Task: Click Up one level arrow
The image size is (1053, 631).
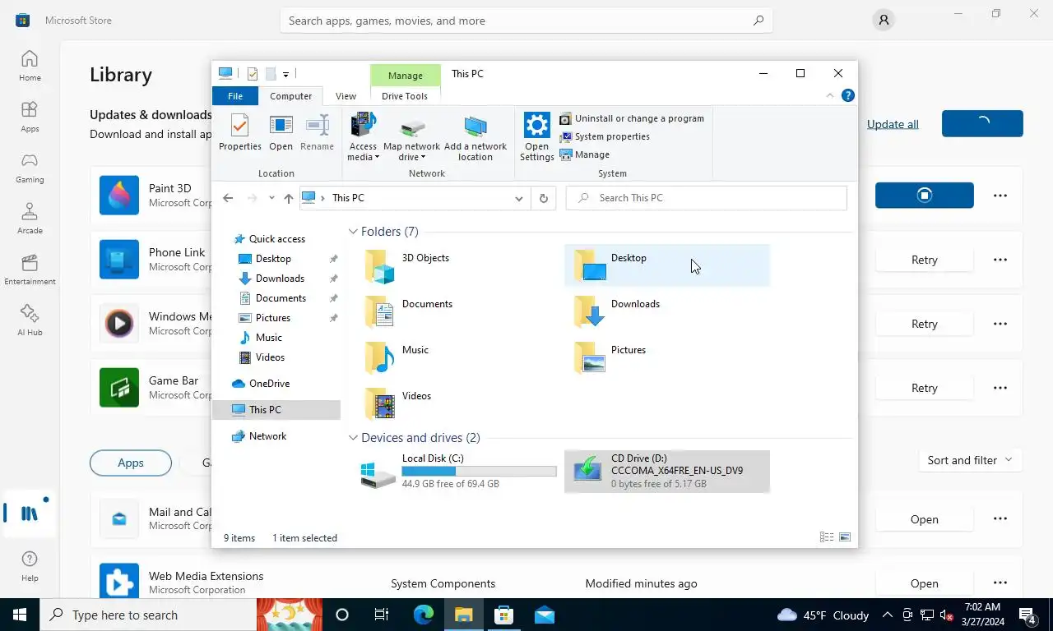Action: coord(288,198)
